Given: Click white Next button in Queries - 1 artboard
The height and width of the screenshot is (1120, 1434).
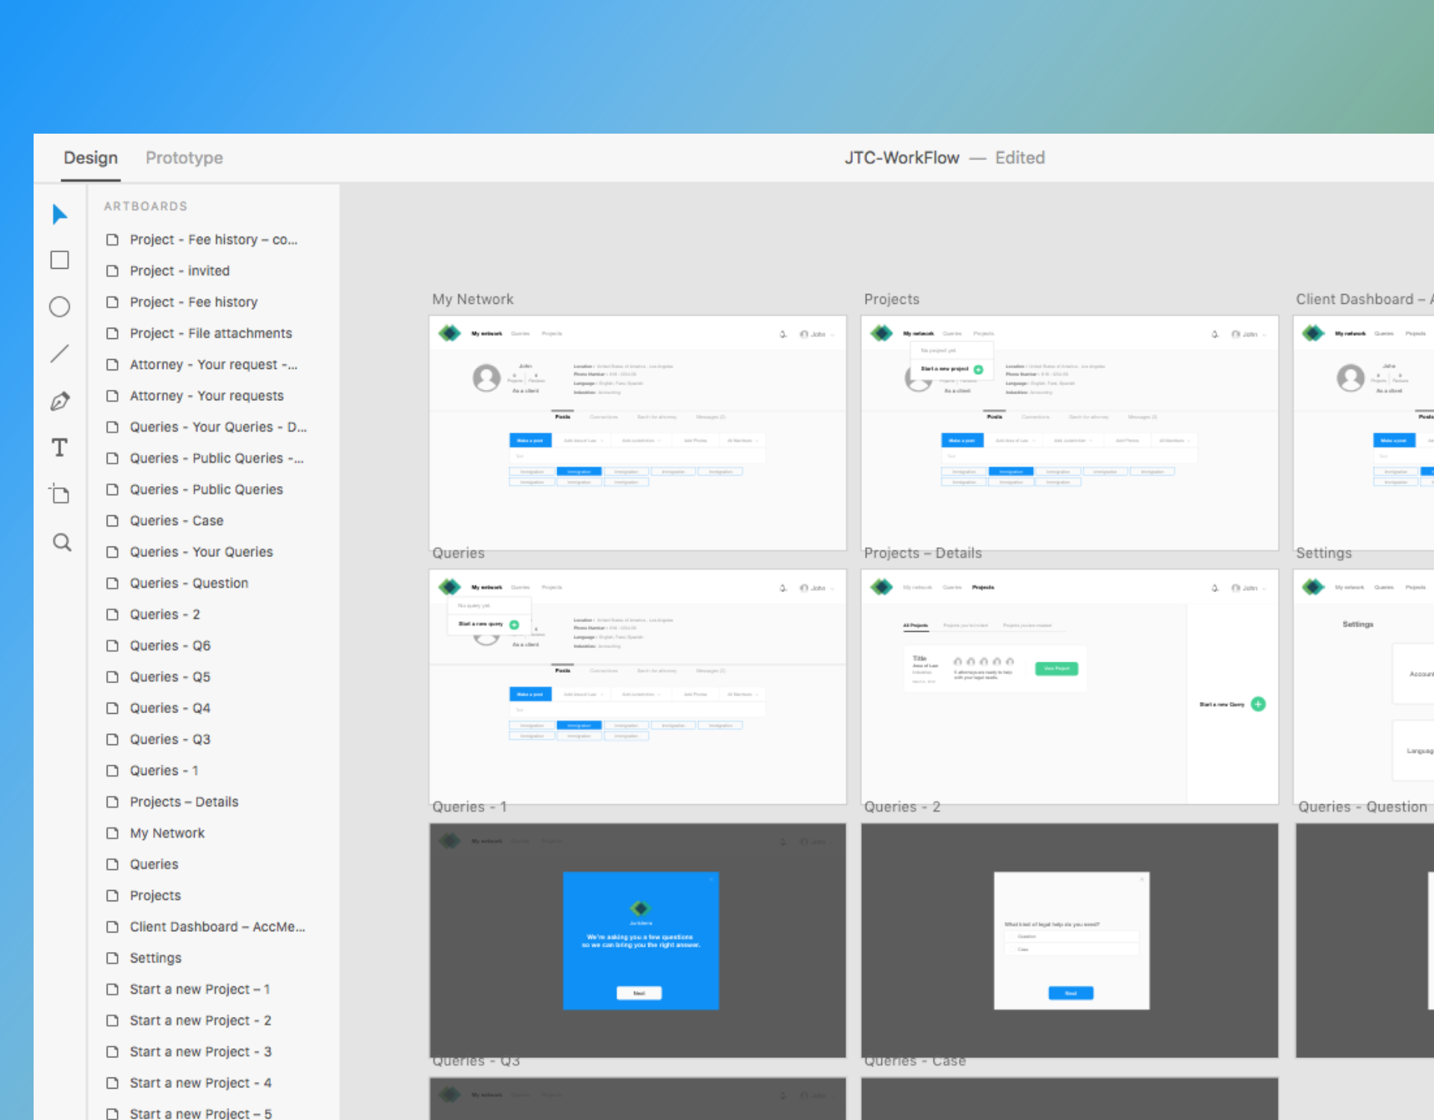Looking at the screenshot, I should tap(639, 993).
